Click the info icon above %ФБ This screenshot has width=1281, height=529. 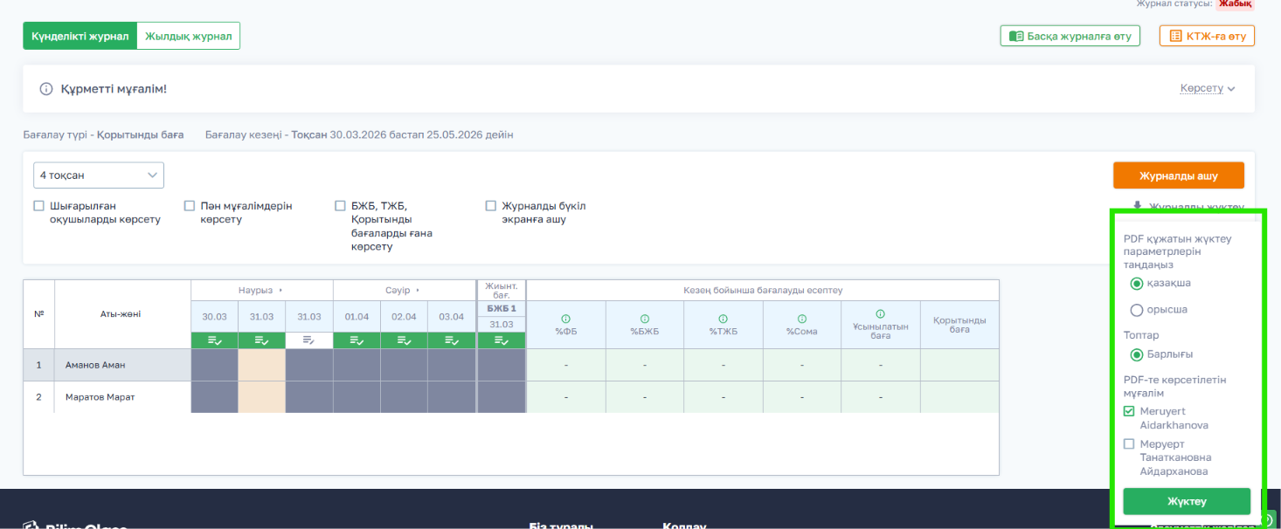click(x=565, y=319)
